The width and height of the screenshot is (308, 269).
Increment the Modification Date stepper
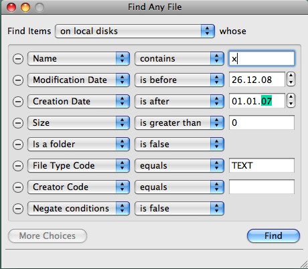291,76
